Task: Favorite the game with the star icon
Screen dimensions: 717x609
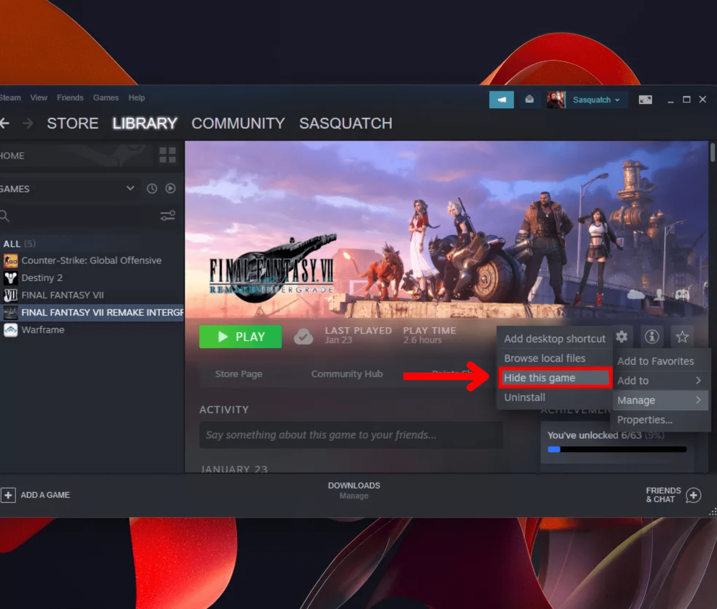Action: pyautogui.click(x=682, y=337)
